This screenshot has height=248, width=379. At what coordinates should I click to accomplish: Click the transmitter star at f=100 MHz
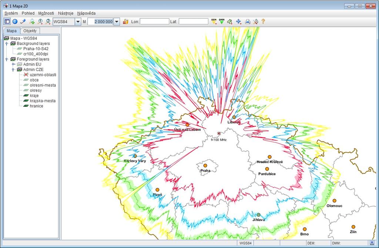219,133
